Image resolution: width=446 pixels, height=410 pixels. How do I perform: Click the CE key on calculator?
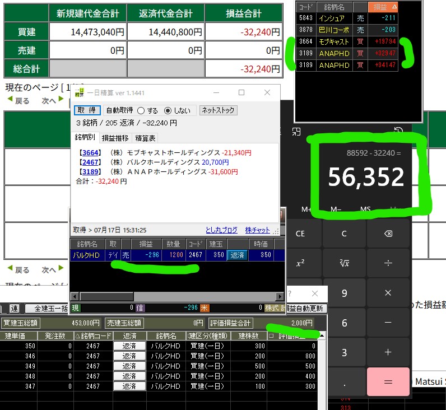pyautogui.click(x=300, y=234)
